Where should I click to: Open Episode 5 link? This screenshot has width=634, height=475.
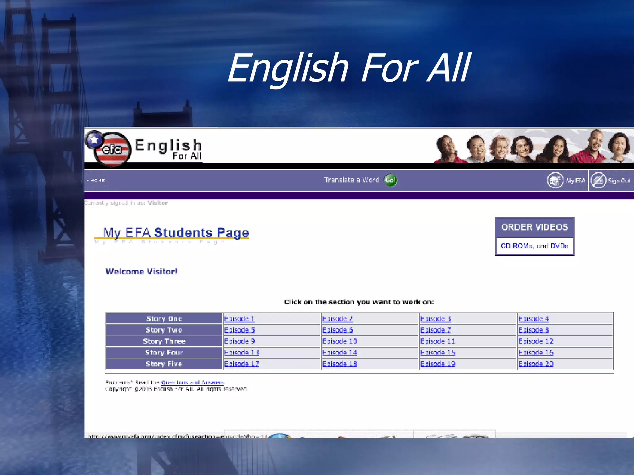[240, 330]
